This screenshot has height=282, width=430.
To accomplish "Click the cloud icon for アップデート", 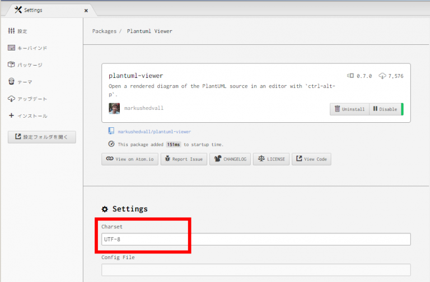I will pyautogui.click(x=11, y=99).
